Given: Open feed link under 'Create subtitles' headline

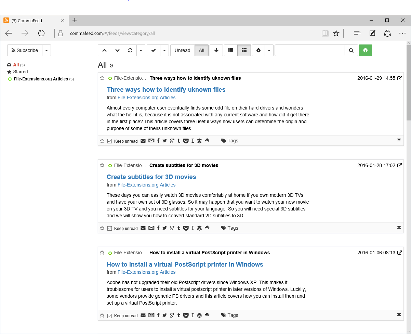Looking at the screenshot, I should click(146, 185).
